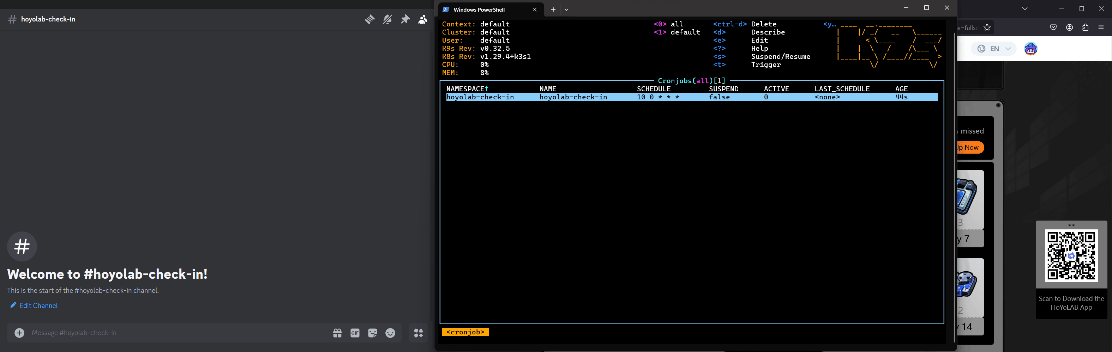Expand the Firefox list all tabs chevron
Viewport: 1112px width, 352px height.
coord(1024,8)
